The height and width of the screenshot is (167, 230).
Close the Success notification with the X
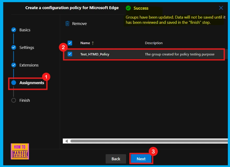(x=221, y=8)
